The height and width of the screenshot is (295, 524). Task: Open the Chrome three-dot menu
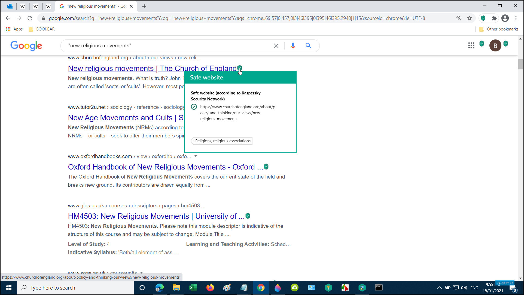click(516, 18)
